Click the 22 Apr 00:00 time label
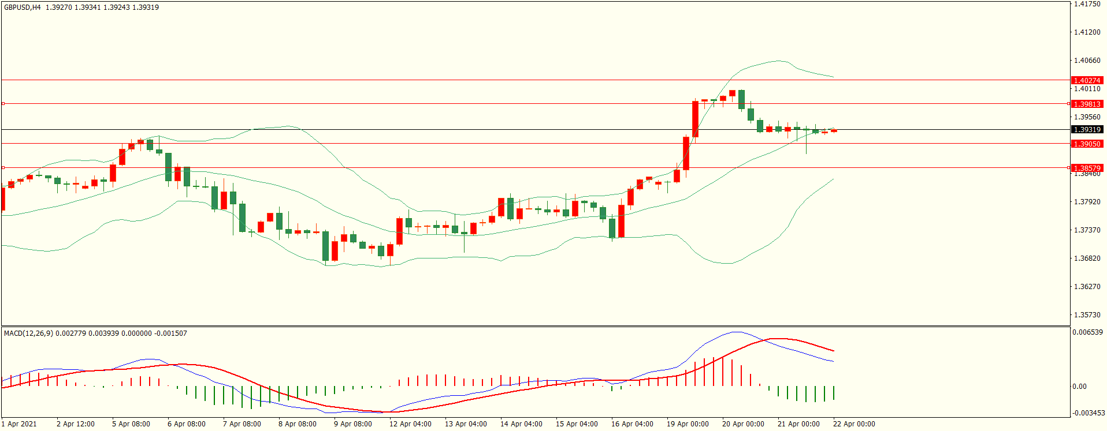This screenshot has width=1107, height=431. click(x=854, y=424)
